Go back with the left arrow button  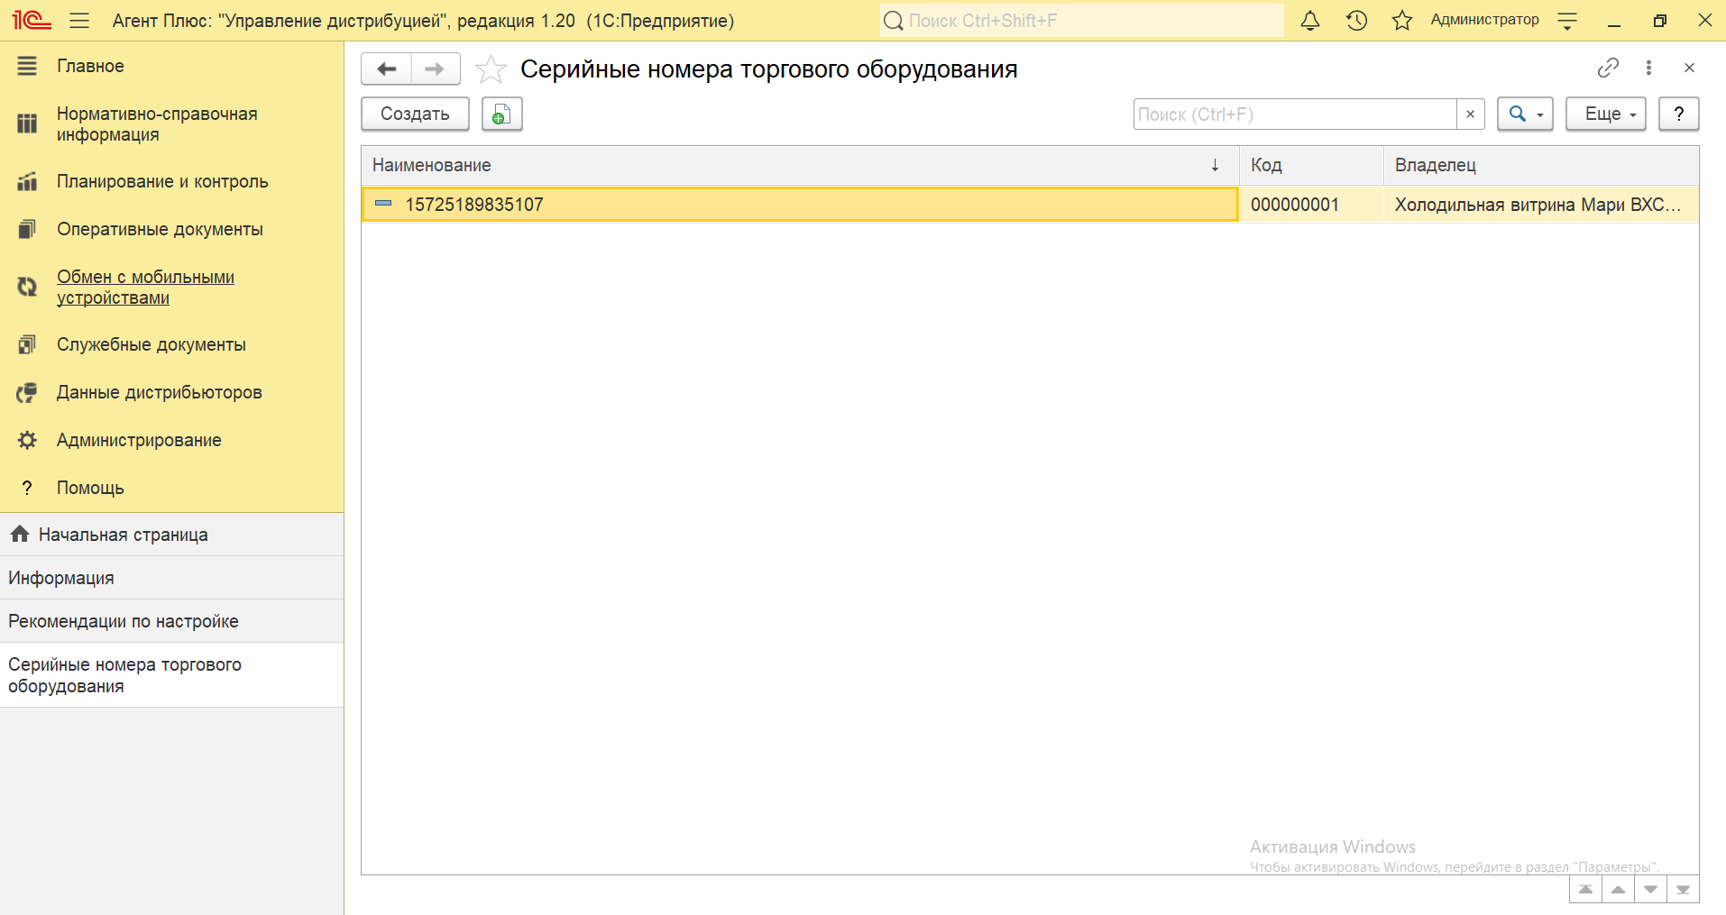click(387, 69)
